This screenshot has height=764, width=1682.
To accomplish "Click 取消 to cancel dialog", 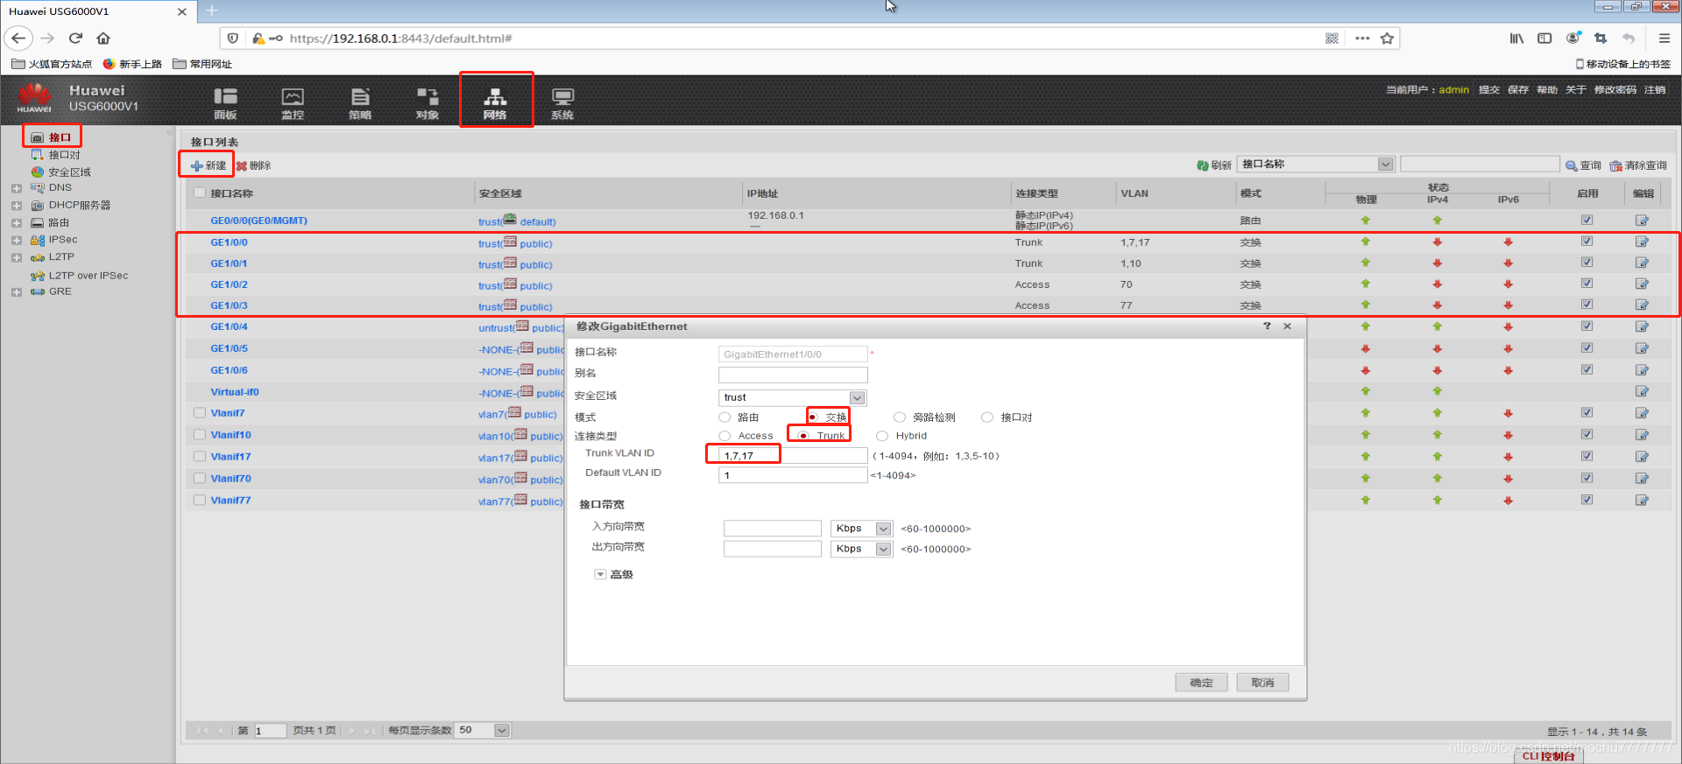I will [1262, 683].
